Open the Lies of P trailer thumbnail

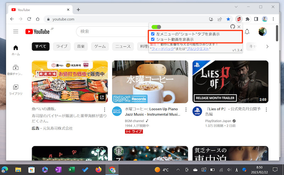click(230, 82)
